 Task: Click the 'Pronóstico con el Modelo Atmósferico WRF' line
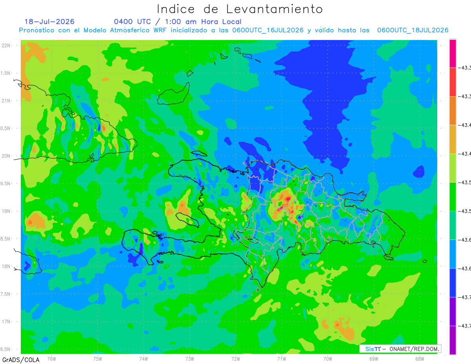click(234, 30)
